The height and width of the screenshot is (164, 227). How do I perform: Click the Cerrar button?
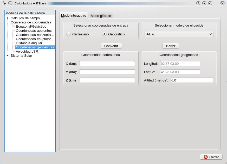click(x=211, y=157)
